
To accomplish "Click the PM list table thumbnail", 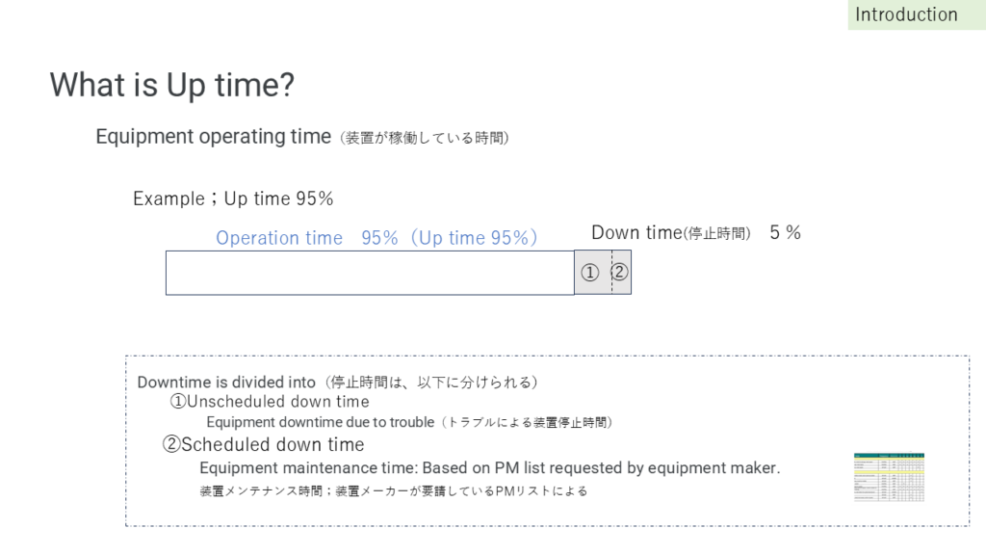I will point(889,477).
